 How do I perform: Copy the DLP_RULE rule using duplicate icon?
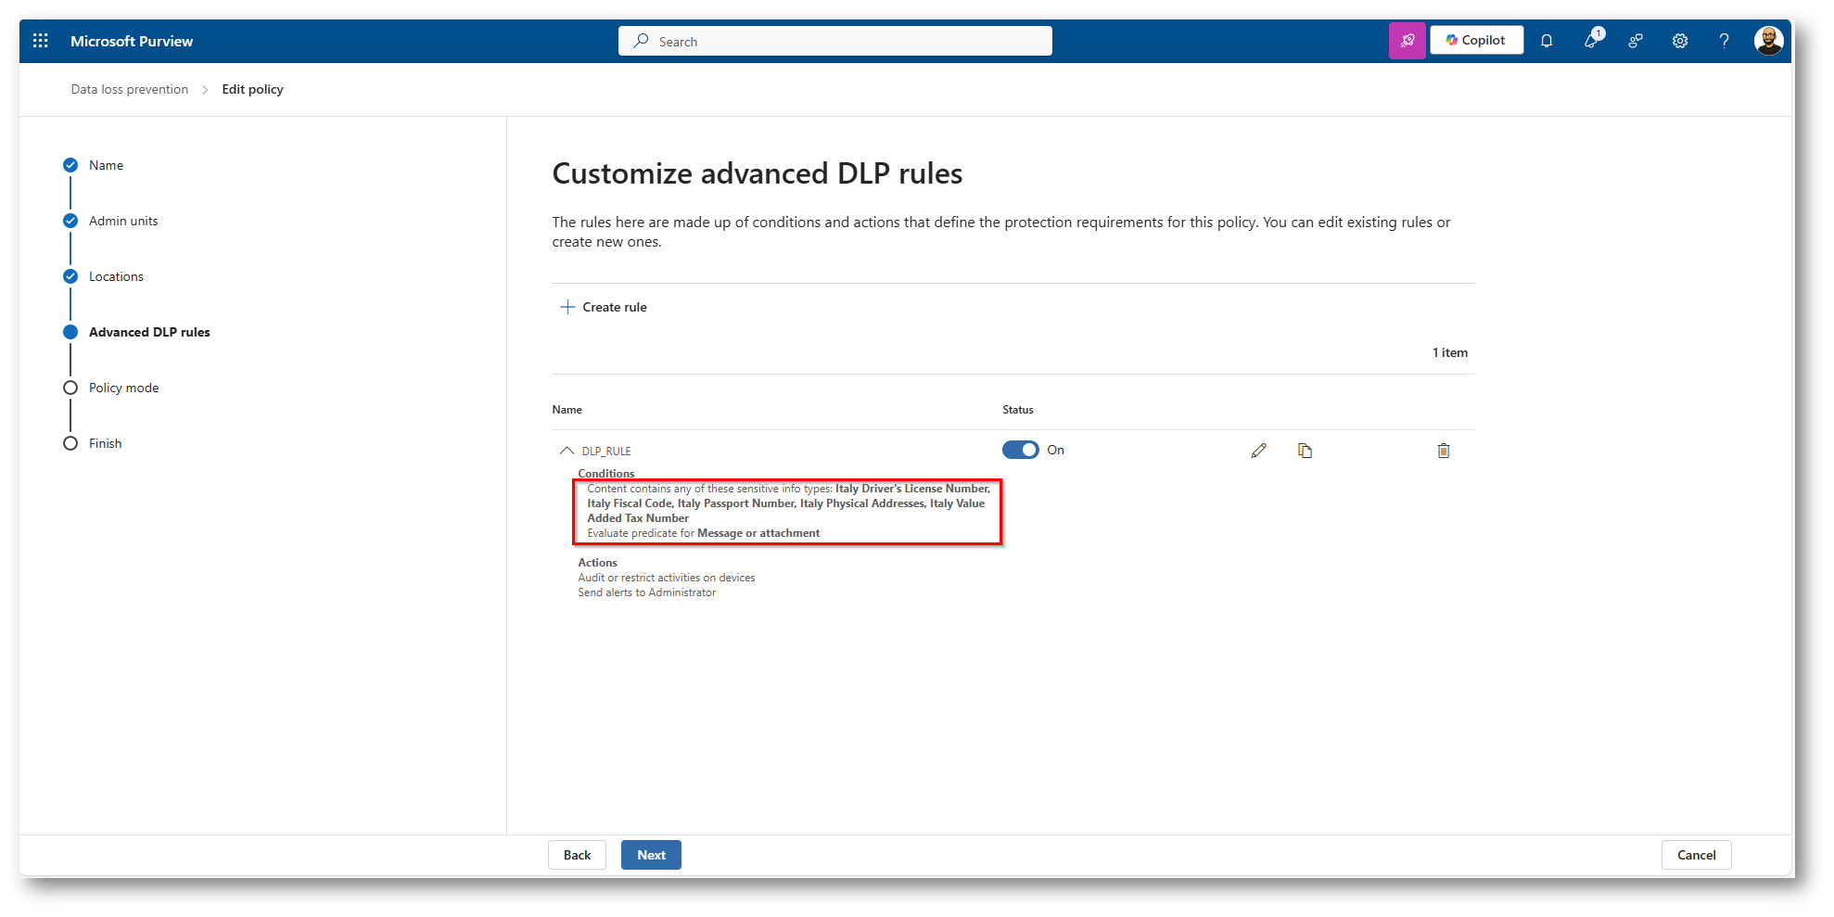[x=1305, y=451]
